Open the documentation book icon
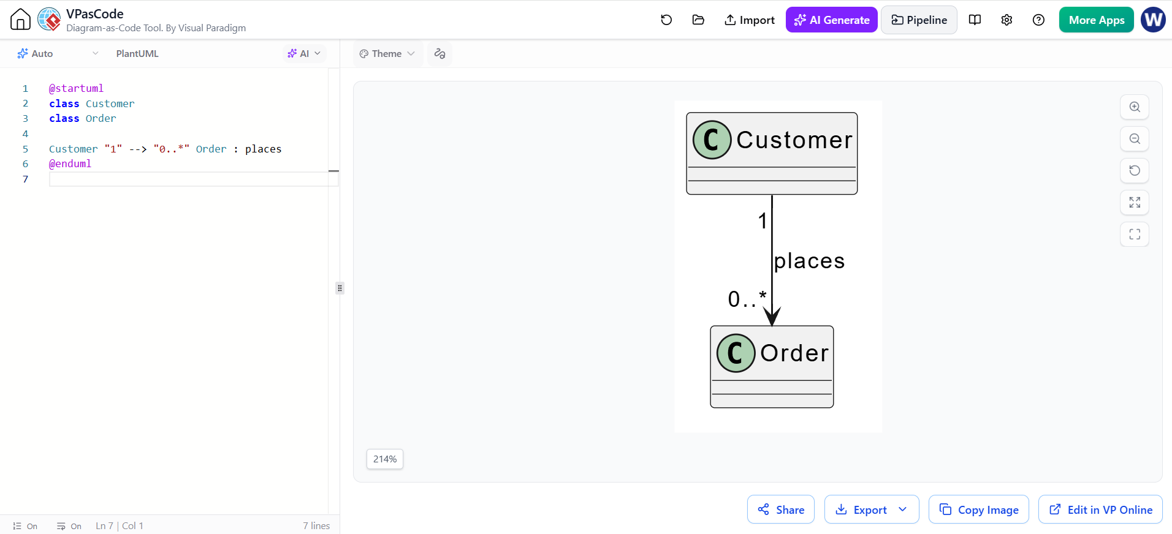This screenshot has width=1172, height=534. pyautogui.click(x=975, y=20)
